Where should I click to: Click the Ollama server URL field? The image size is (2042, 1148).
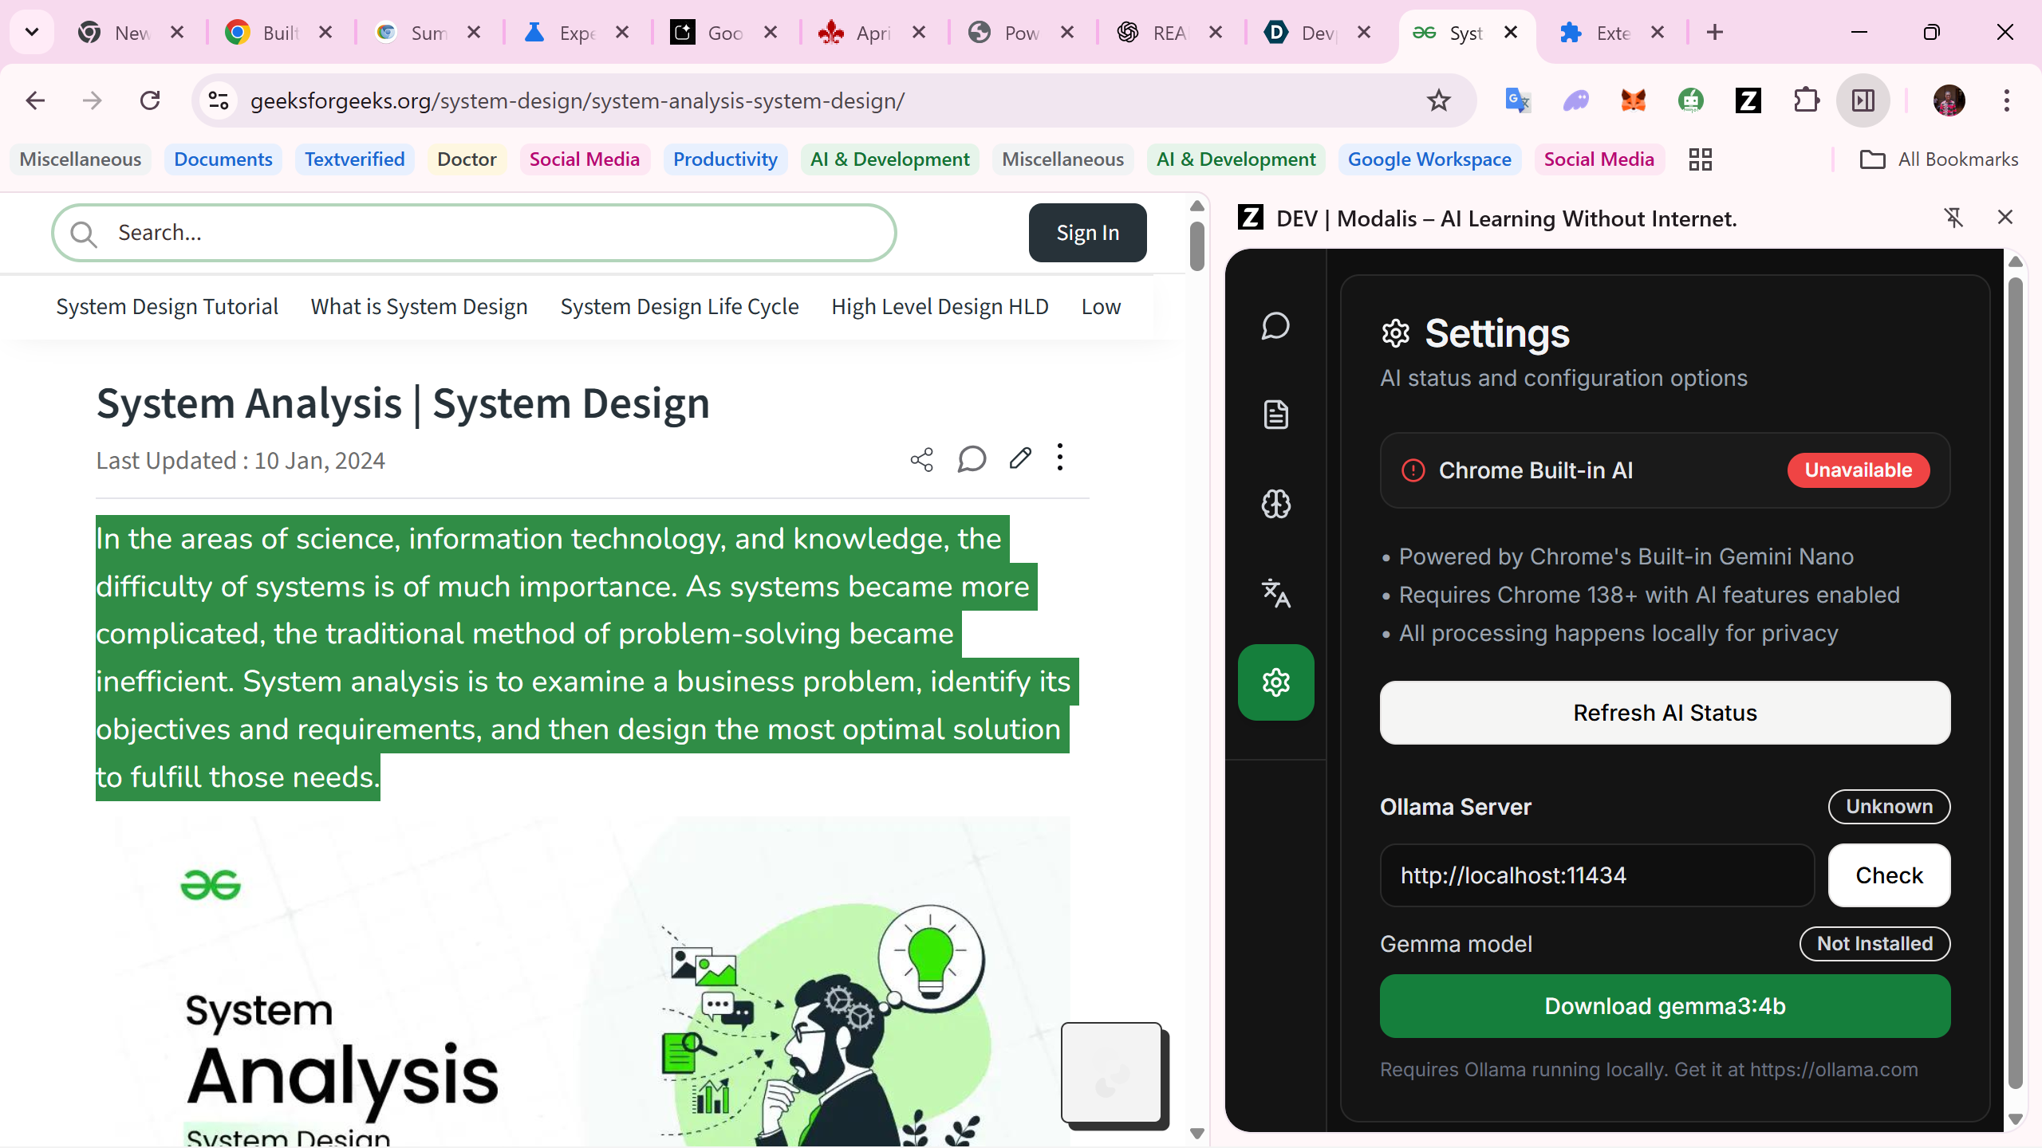pyautogui.click(x=1596, y=875)
